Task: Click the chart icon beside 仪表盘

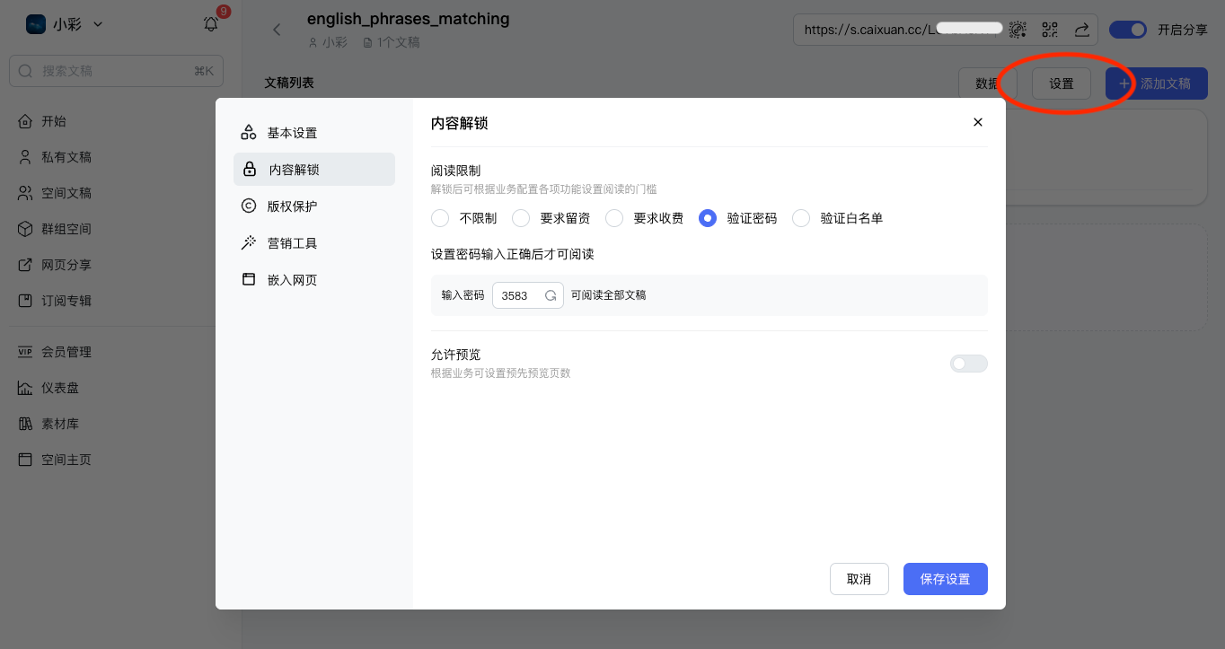Action: pos(25,388)
